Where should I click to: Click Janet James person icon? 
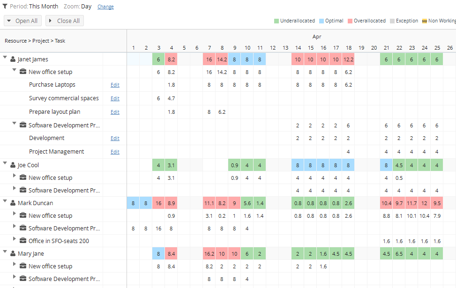13,59
